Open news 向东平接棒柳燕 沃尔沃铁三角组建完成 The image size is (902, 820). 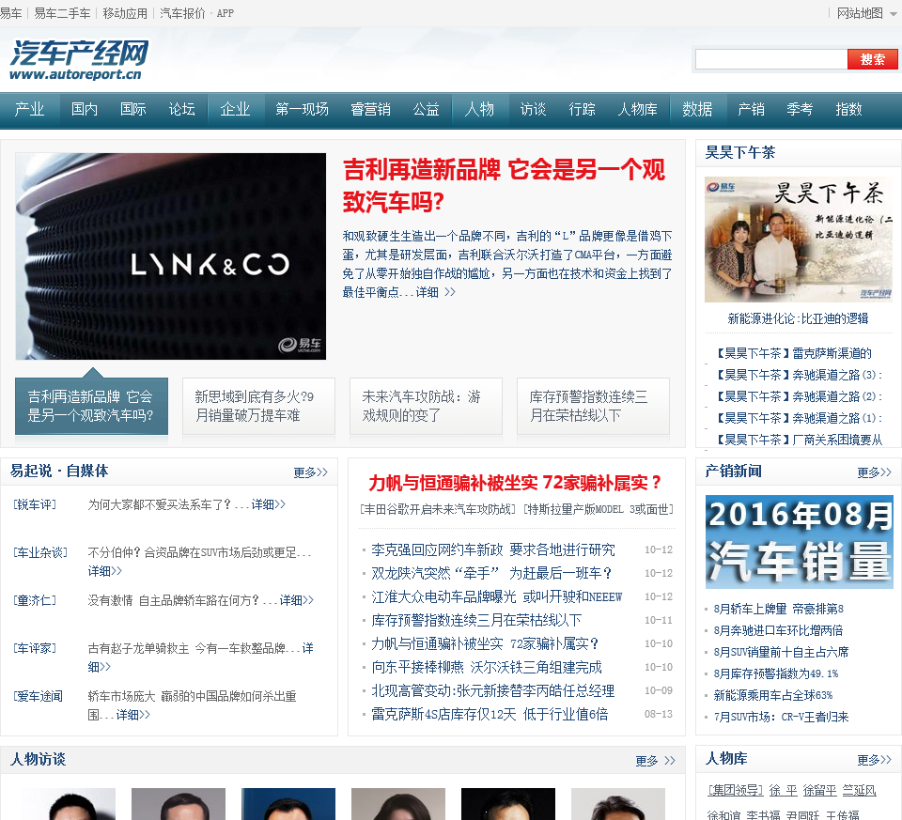(x=487, y=667)
